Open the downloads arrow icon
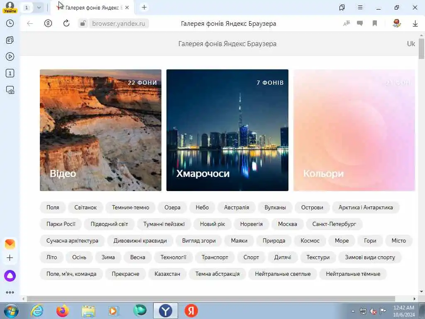 coord(415,24)
